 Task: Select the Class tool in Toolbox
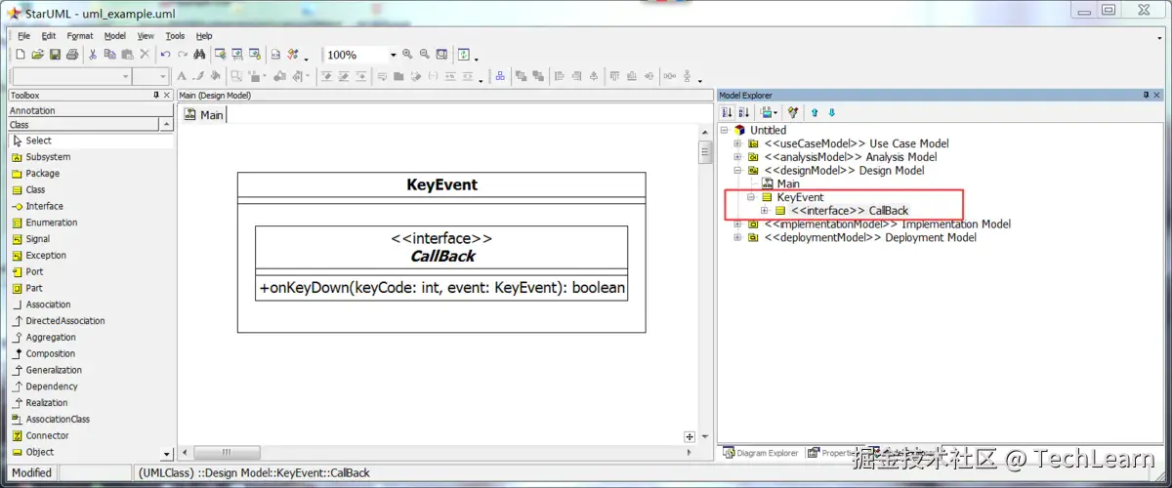(x=92, y=189)
